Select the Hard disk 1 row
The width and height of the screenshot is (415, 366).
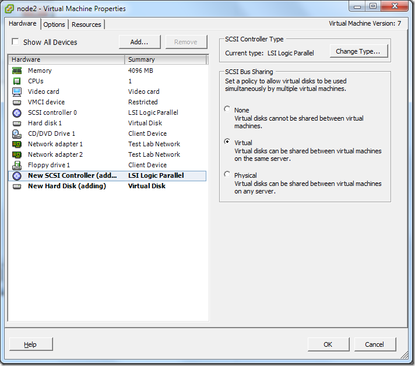[x=107, y=123]
